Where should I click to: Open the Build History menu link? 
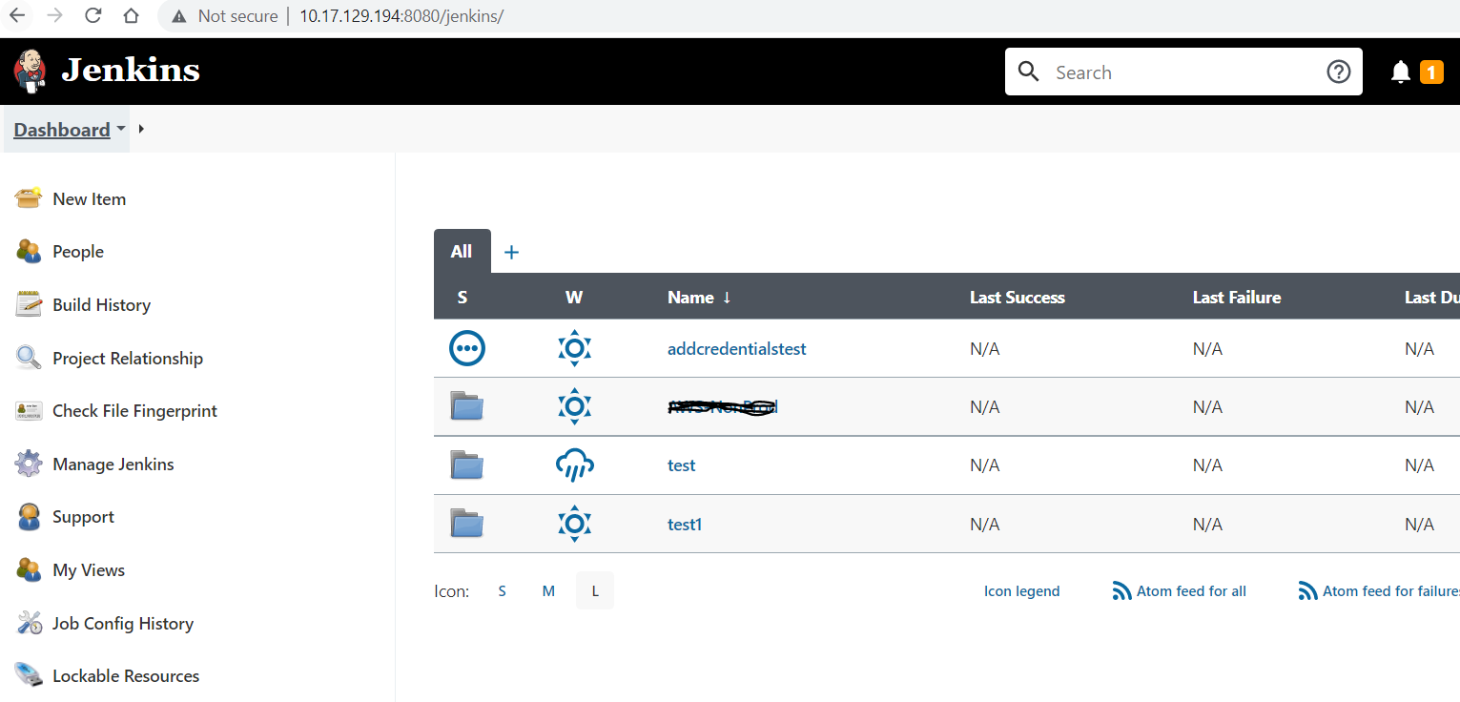click(x=102, y=305)
